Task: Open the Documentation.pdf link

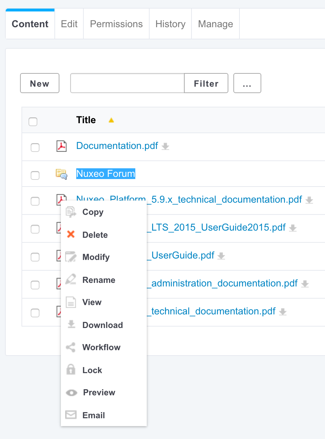Action: [x=117, y=146]
